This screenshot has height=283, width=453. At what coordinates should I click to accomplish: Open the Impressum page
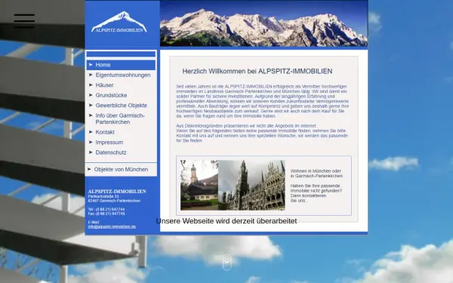109,143
